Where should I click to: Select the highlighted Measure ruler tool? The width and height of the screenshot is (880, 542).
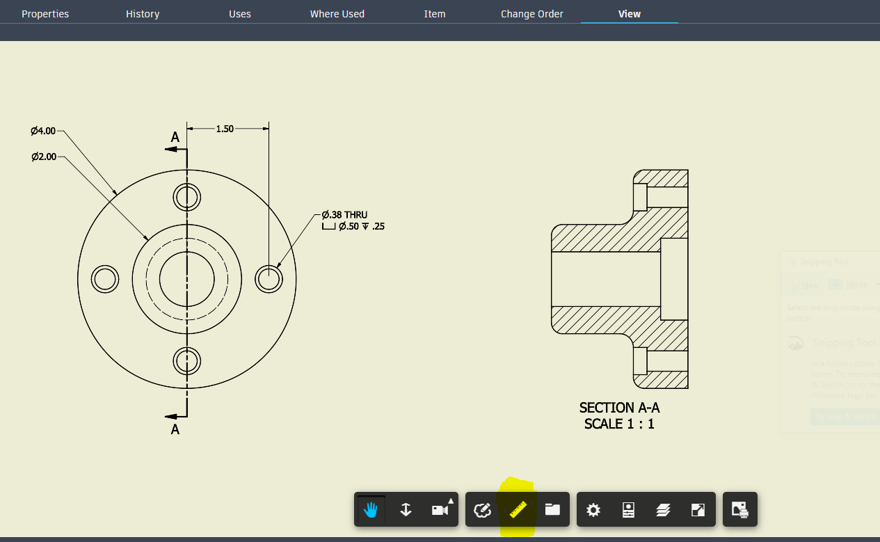tap(517, 510)
